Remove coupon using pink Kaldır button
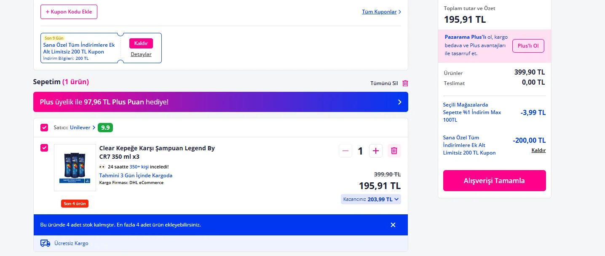Screen dimensions: 605x256 (141, 43)
